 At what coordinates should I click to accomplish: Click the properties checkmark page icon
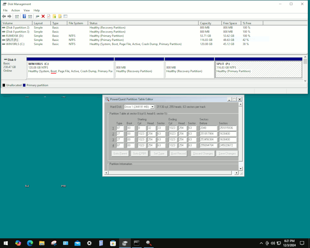[49, 16]
